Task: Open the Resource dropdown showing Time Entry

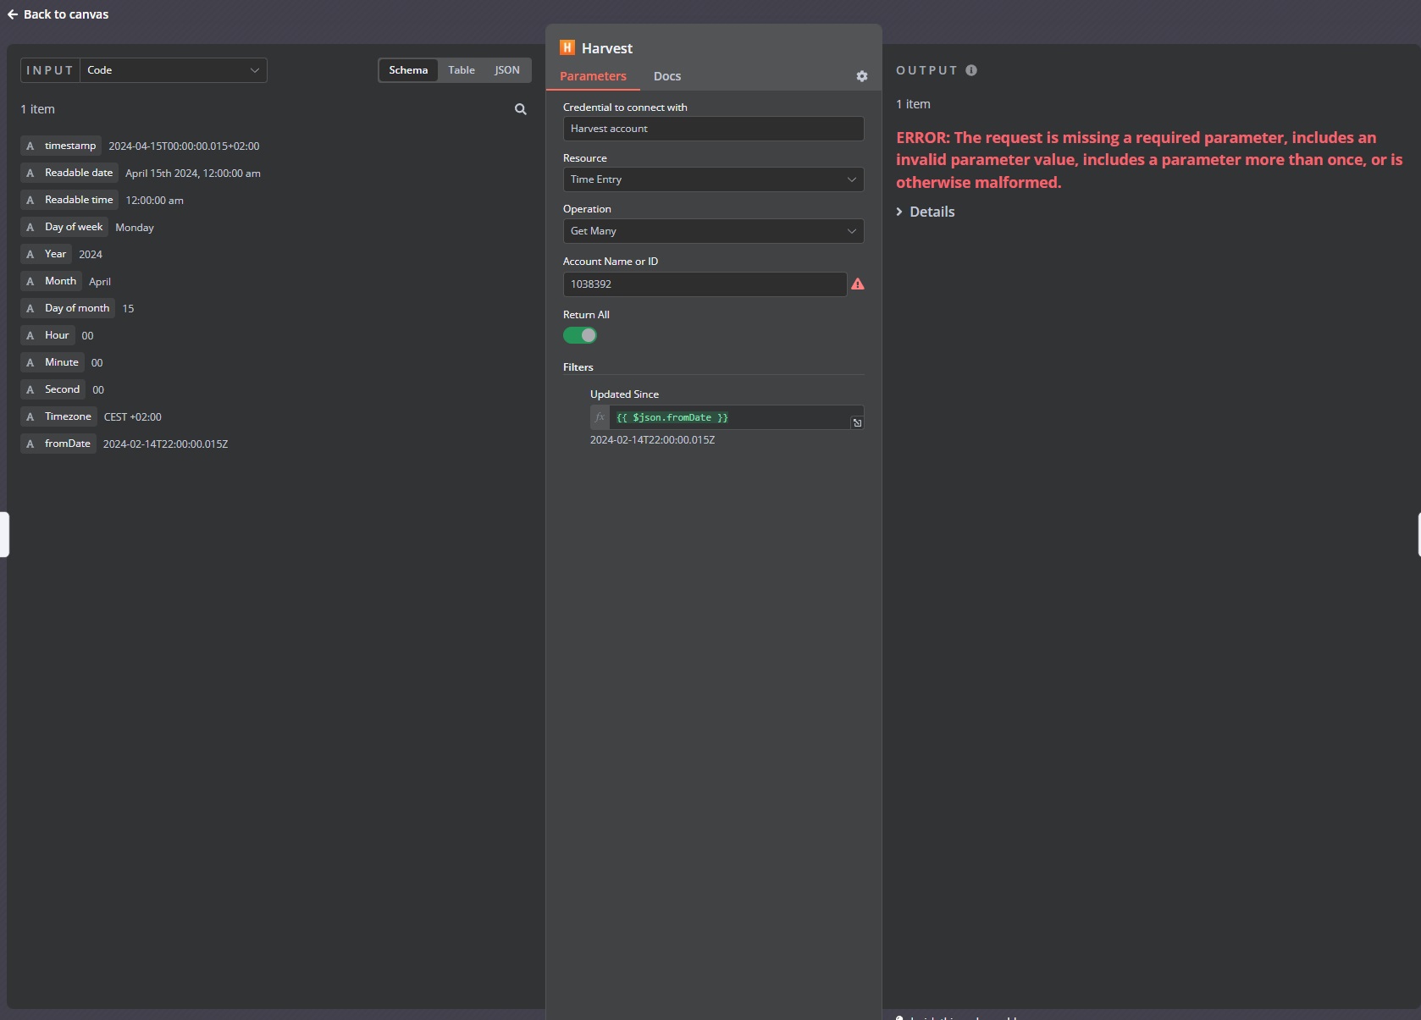Action: click(x=713, y=179)
